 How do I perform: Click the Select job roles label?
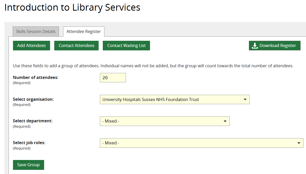coord(29,143)
